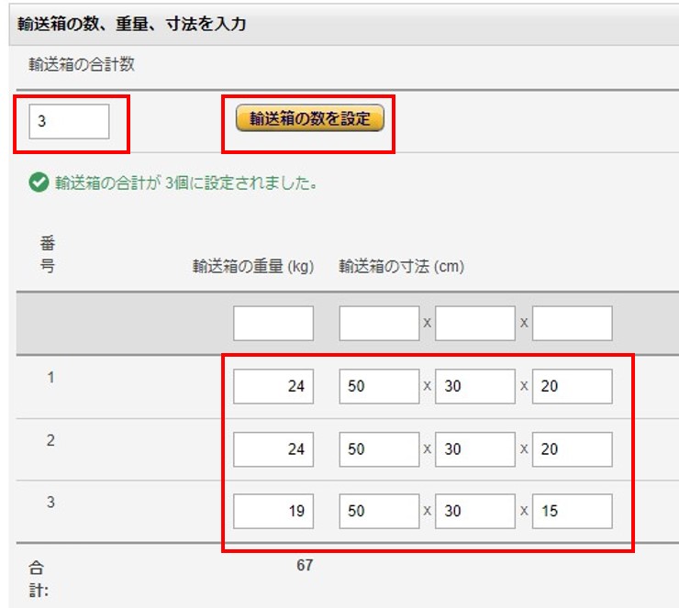Click the blank first dimension field in header row
This screenshot has width=679, height=608.
[379, 323]
